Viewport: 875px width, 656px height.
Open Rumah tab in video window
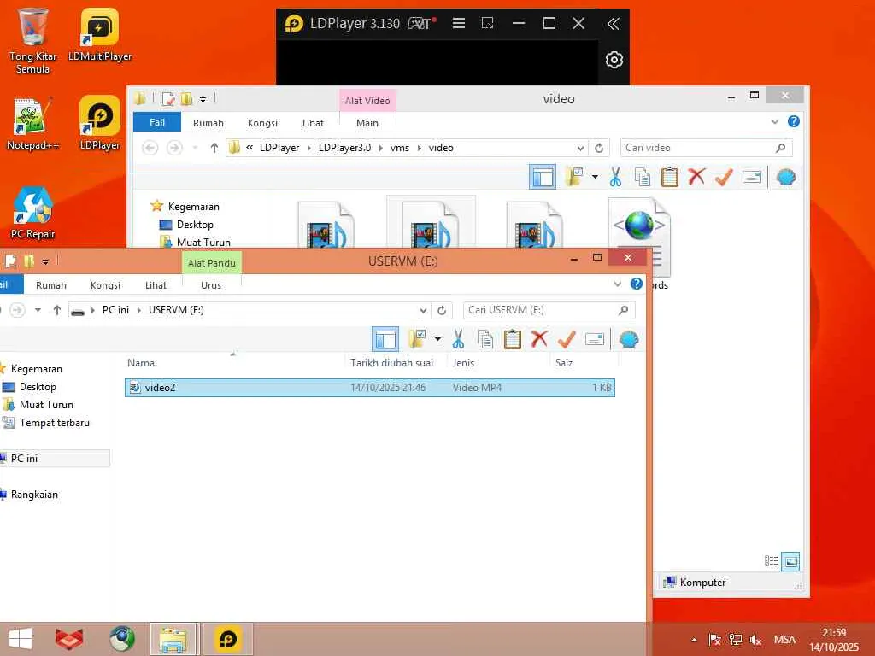pyautogui.click(x=208, y=123)
